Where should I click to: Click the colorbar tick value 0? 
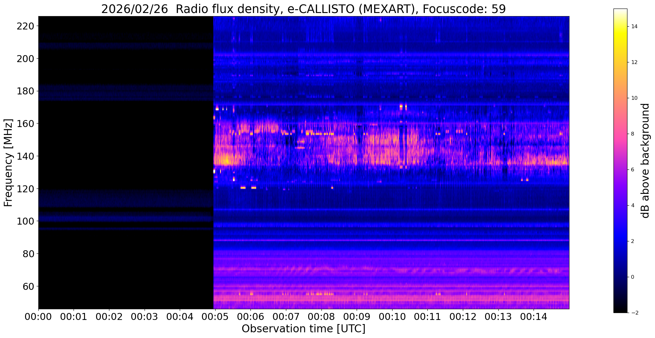(x=633, y=277)
